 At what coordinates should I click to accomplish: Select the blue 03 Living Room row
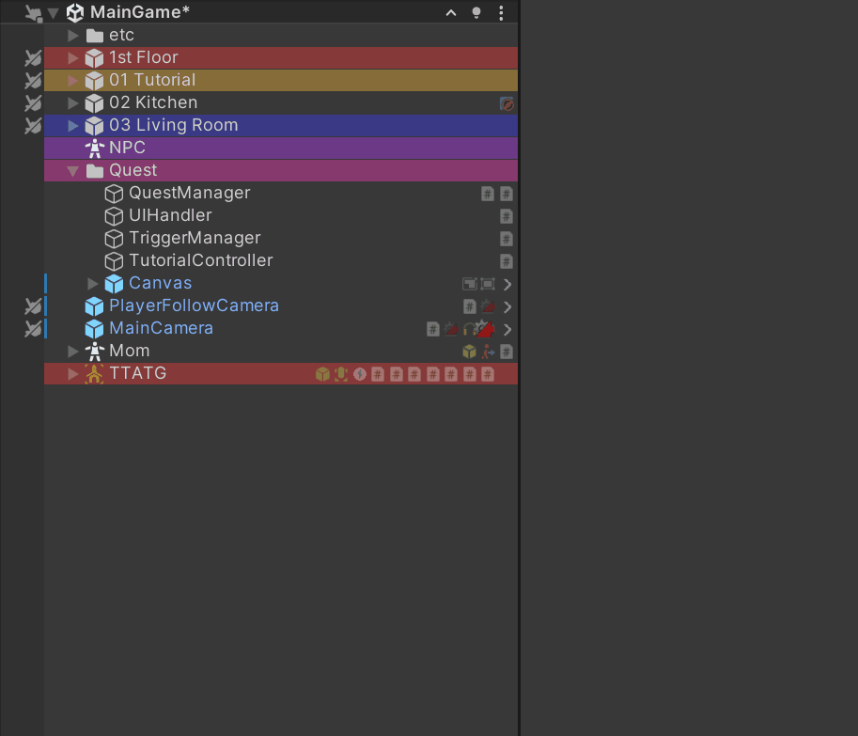(x=281, y=125)
